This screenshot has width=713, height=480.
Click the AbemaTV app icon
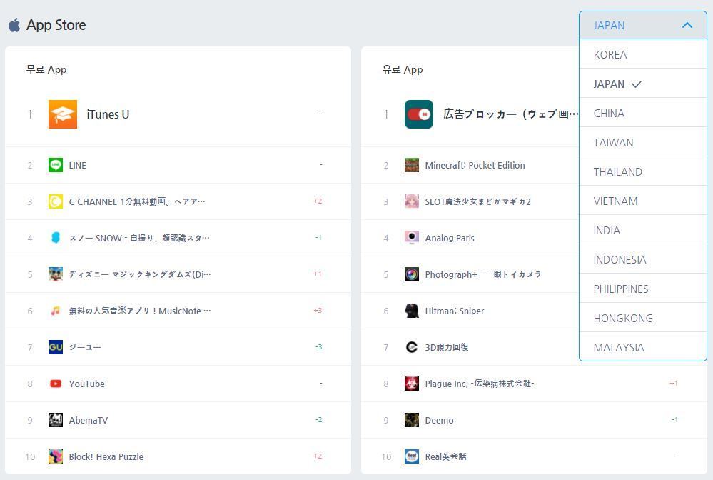[56, 420]
